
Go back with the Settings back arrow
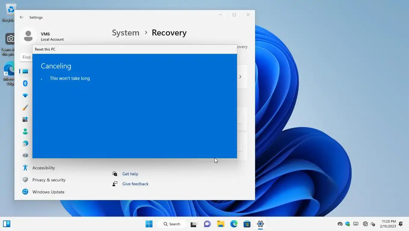21,17
